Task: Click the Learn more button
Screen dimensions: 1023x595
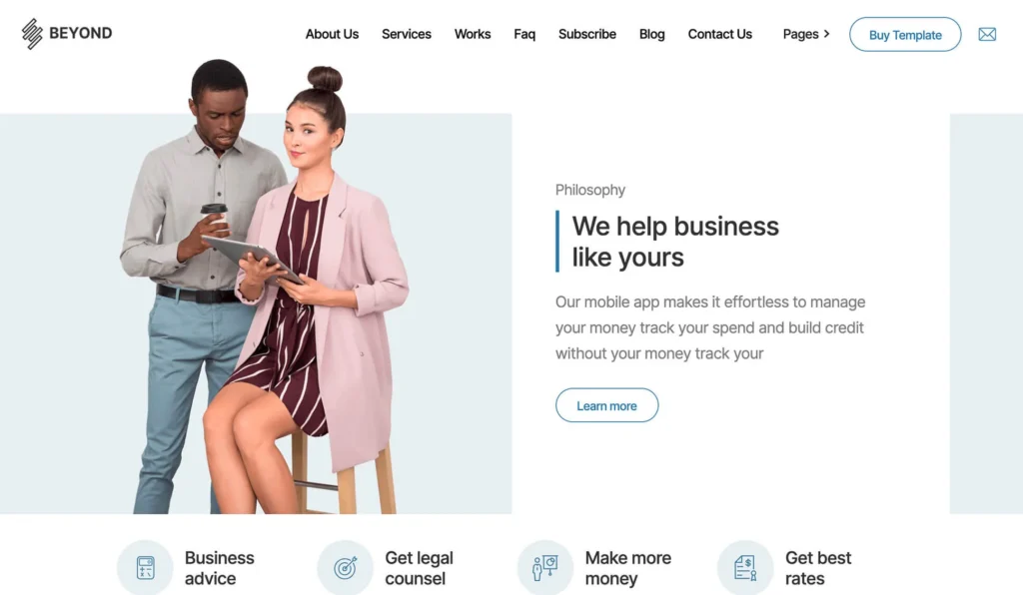Action: [606, 405]
